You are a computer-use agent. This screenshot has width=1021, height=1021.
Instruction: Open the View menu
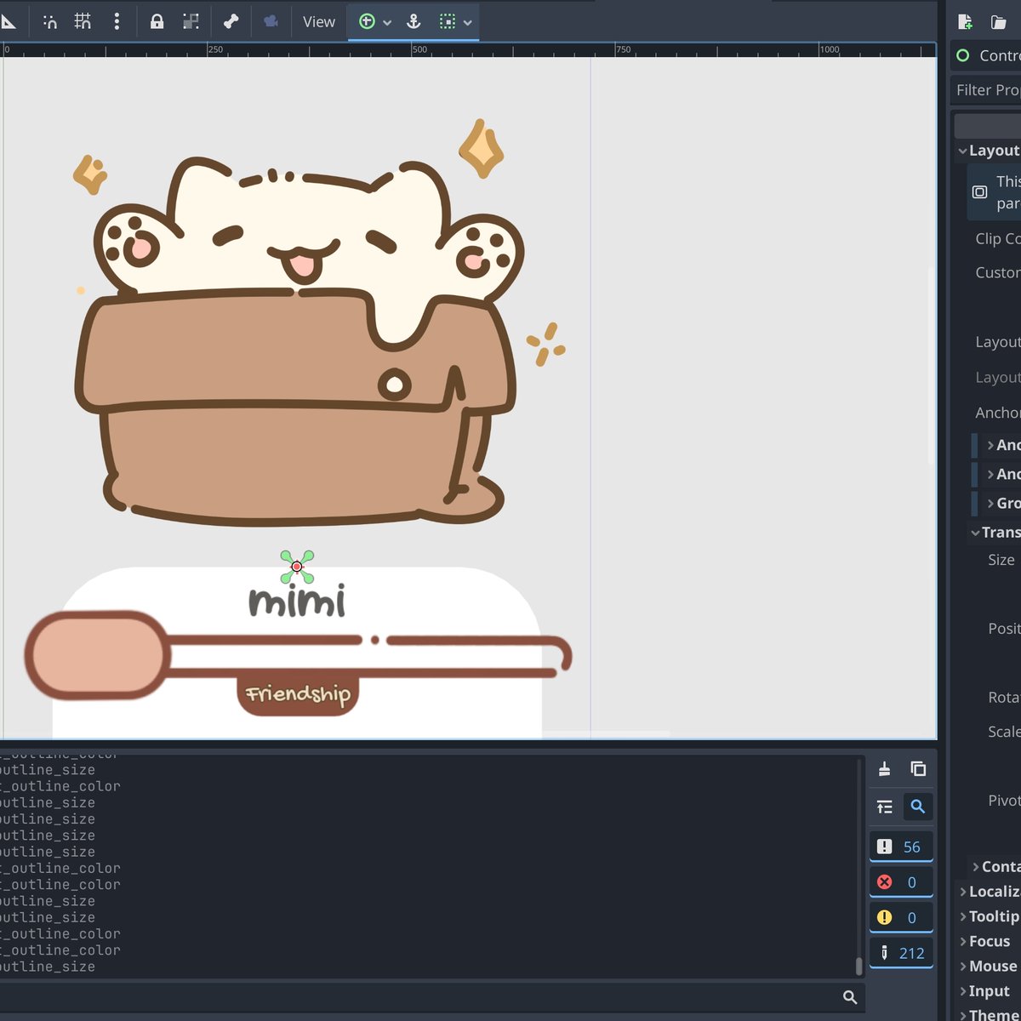point(317,21)
